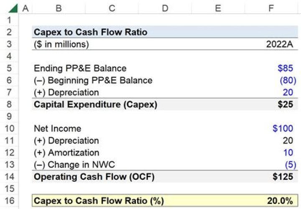Select the 20.0% ratio result cell
The image size is (301, 209).
280,201
